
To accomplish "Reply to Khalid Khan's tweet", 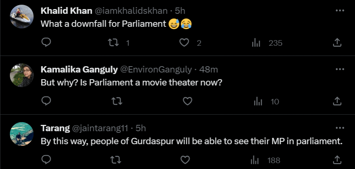I will click(x=46, y=43).
